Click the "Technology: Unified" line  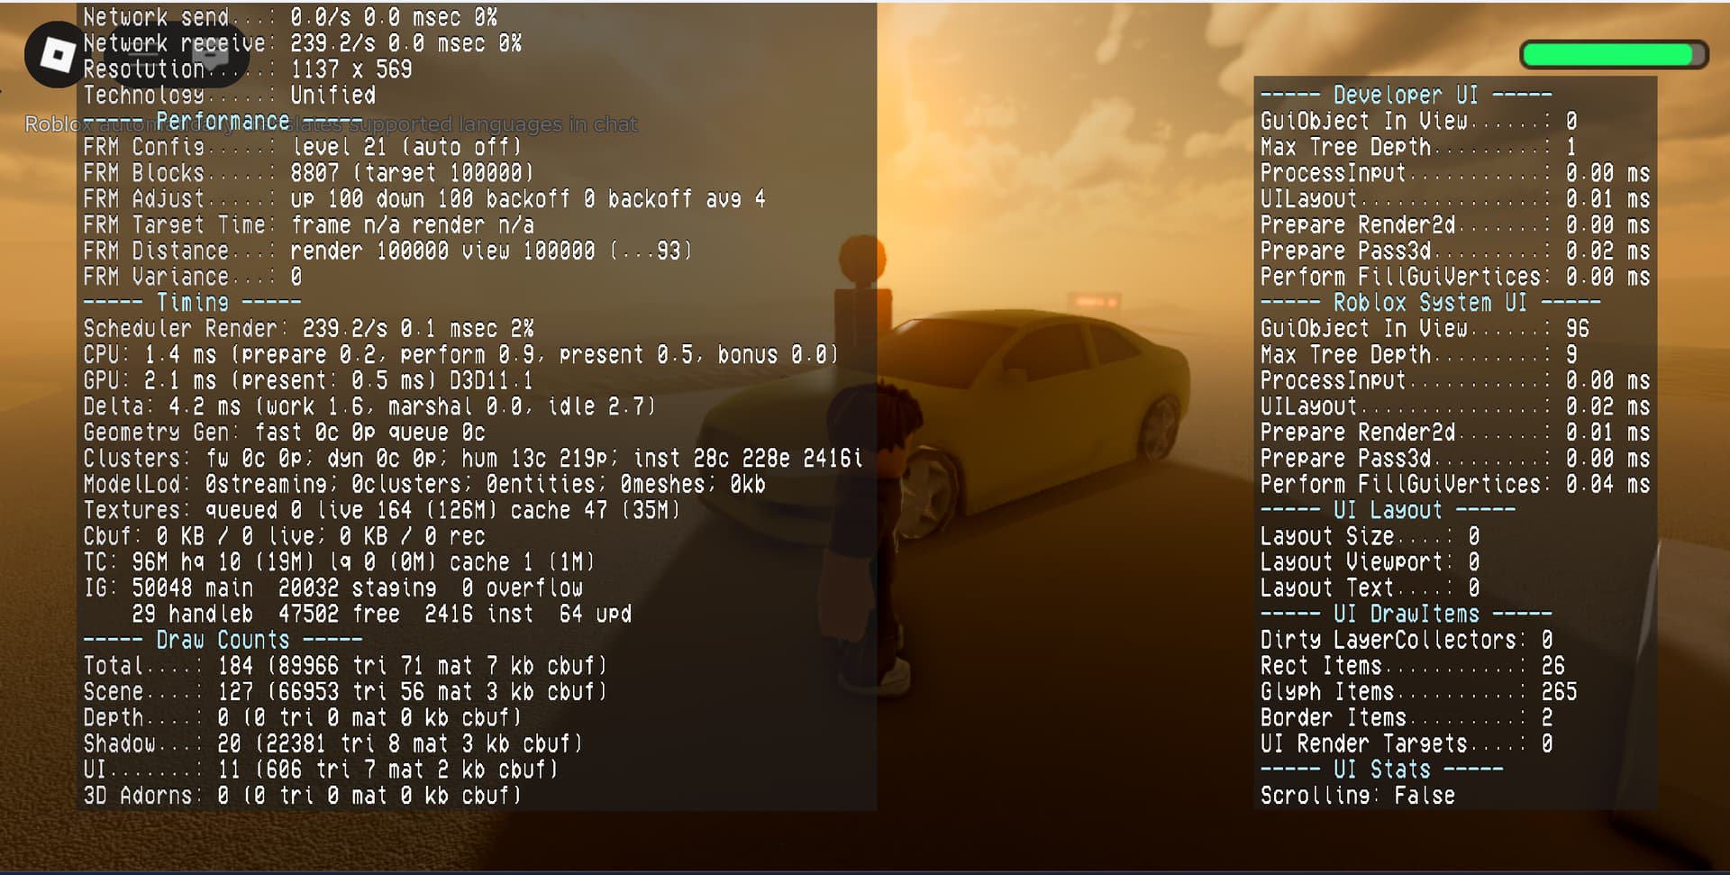point(230,96)
